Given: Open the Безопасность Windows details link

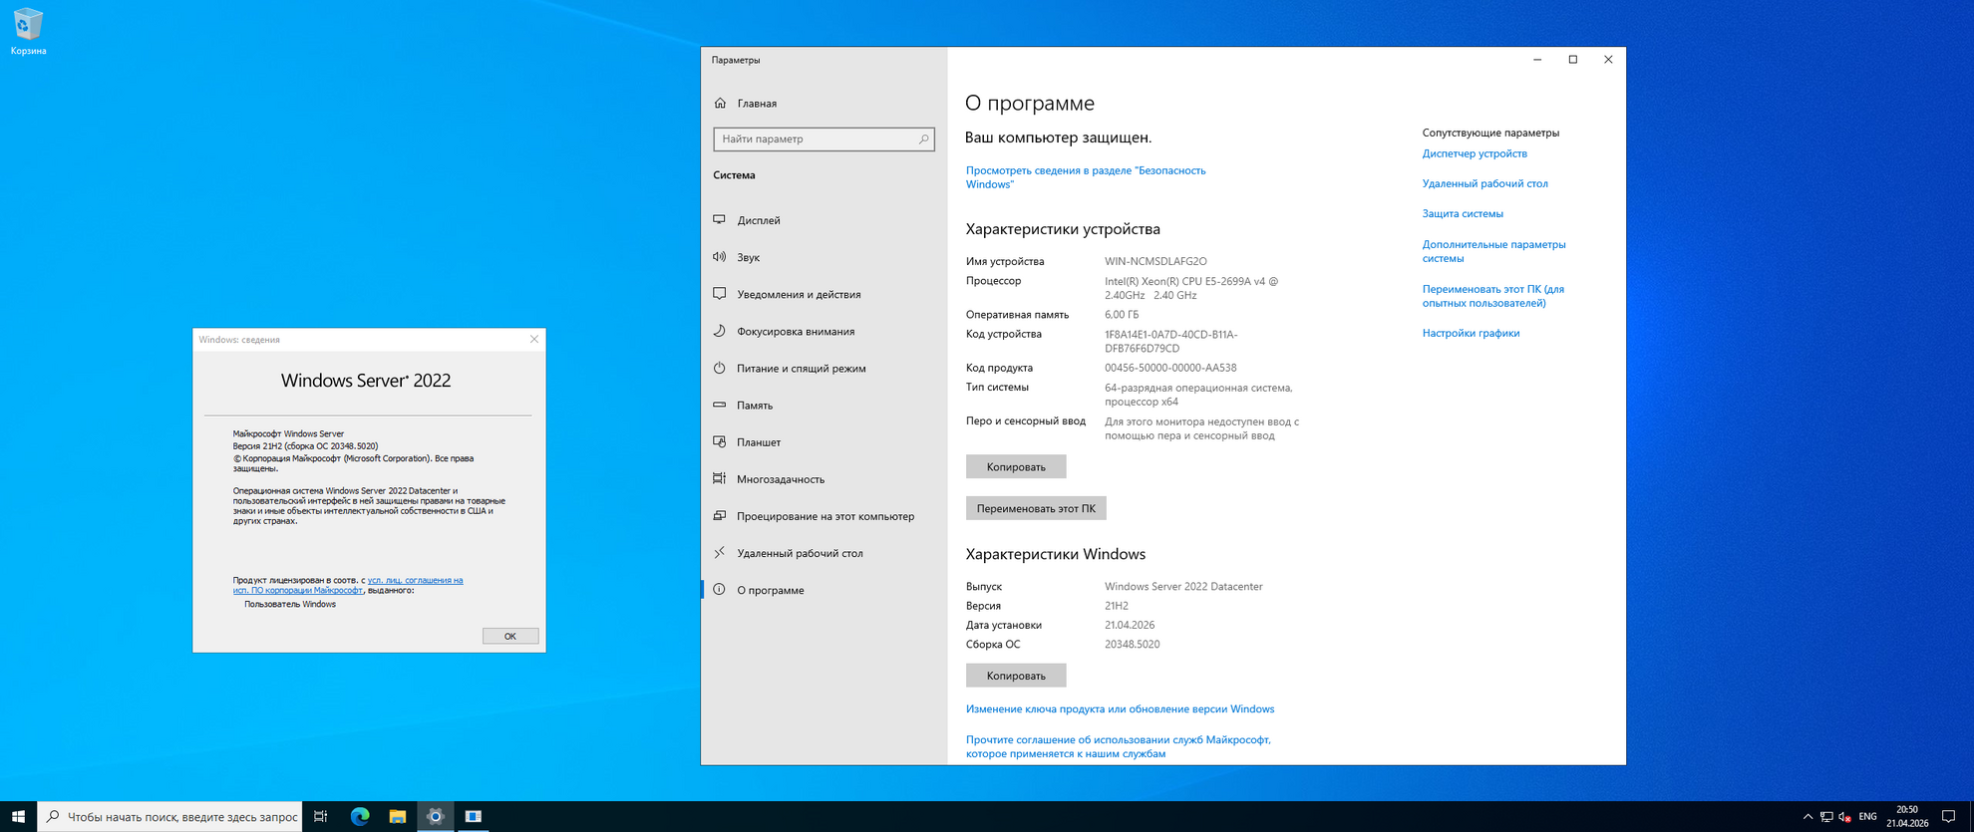Looking at the screenshot, I should [1086, 177].
